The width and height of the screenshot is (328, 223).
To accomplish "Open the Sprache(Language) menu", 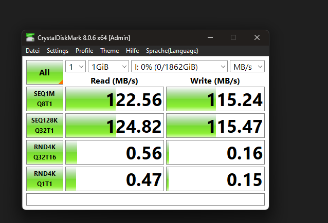I will pos(172,51).
